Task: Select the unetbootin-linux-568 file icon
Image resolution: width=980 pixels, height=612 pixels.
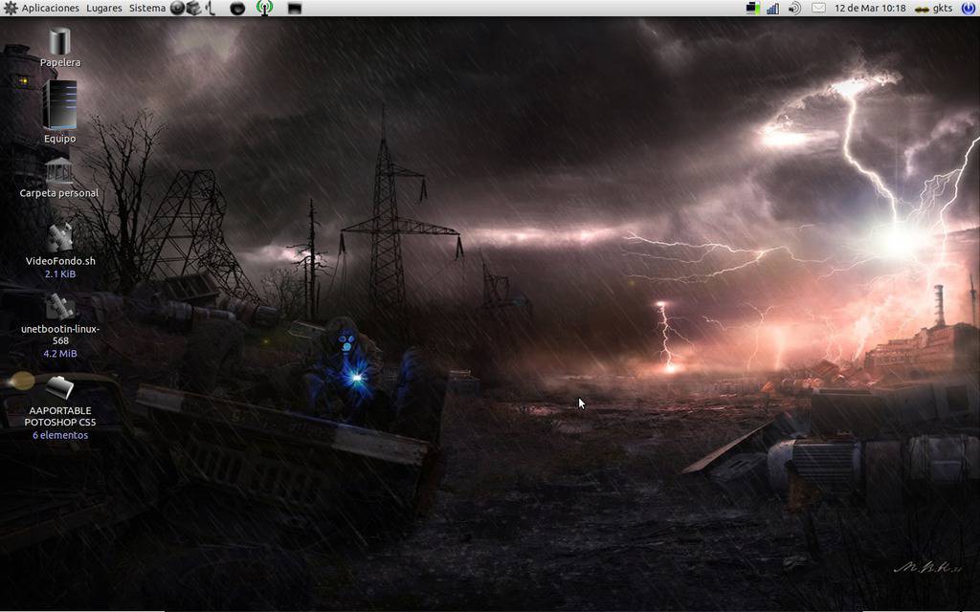Action: [60, 307]
